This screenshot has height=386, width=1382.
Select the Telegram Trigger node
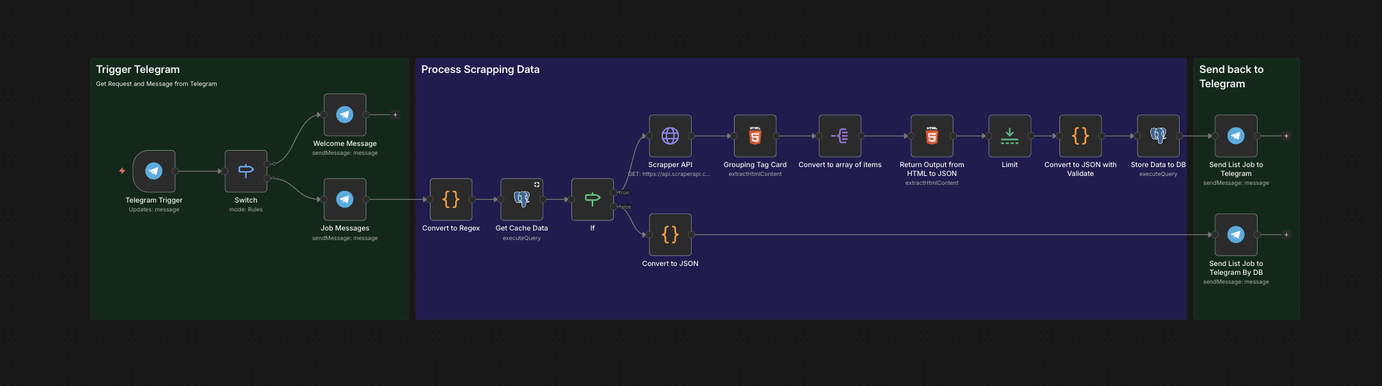click(x=154, y=171)
